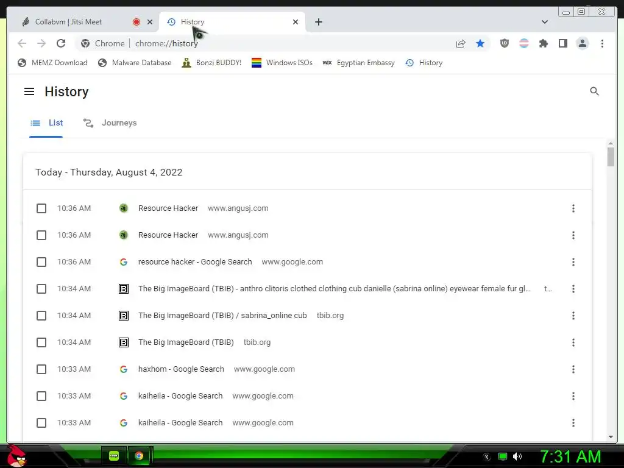
Task: Go forward with the forward arrow
Action: (x=41, y=43)
